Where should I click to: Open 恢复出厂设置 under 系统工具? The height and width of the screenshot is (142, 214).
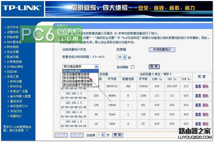pos(19,91)
